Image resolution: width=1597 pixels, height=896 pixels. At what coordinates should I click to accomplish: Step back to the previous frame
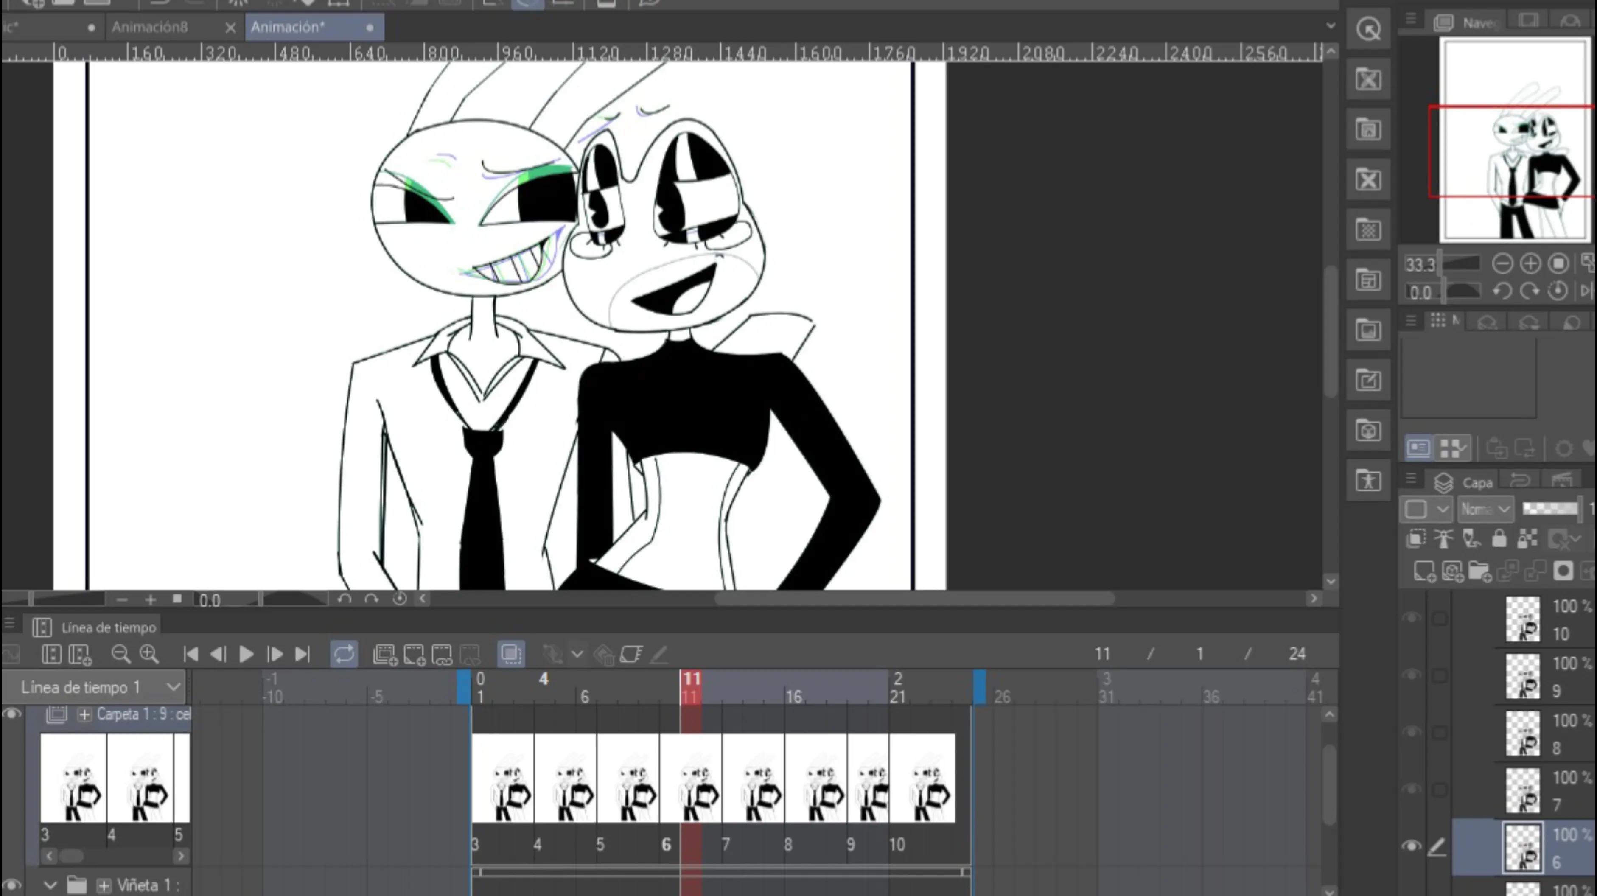[x=218, y=654]
